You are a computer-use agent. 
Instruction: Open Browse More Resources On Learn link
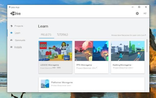(x=129, y=35)
